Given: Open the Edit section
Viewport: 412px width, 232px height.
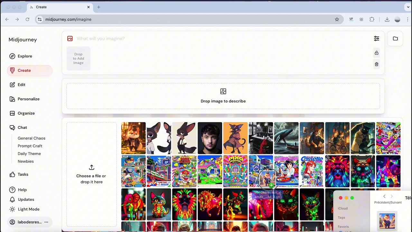Looking at the screenshot, I should 22,85.
